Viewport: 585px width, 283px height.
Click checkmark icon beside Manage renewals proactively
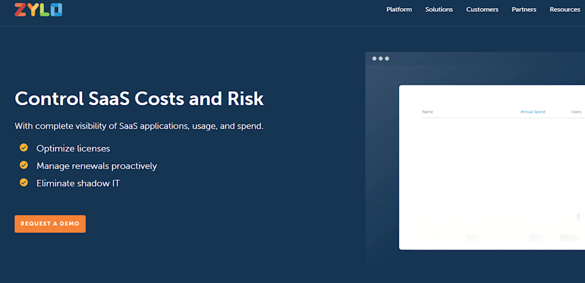(x=24, y=165)
